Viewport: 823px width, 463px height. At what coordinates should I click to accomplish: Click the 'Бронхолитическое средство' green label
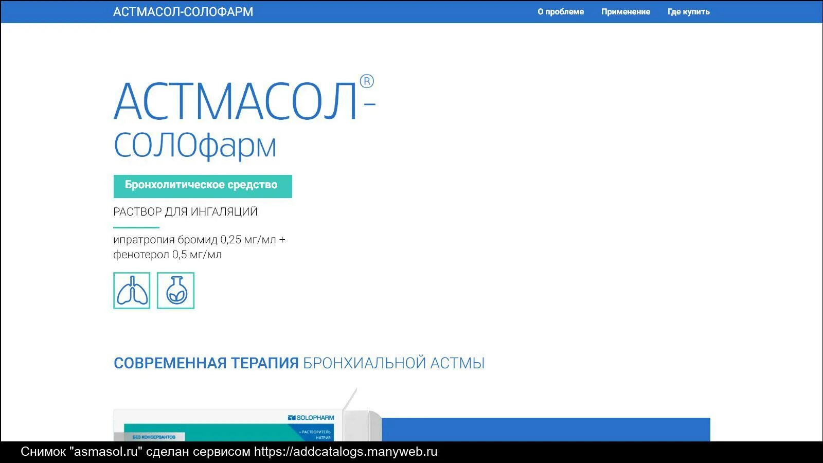[203, 186]
